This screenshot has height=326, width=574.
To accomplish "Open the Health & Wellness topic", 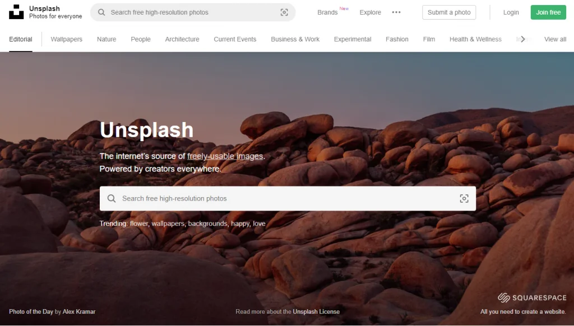I will [x=475, y=39].
